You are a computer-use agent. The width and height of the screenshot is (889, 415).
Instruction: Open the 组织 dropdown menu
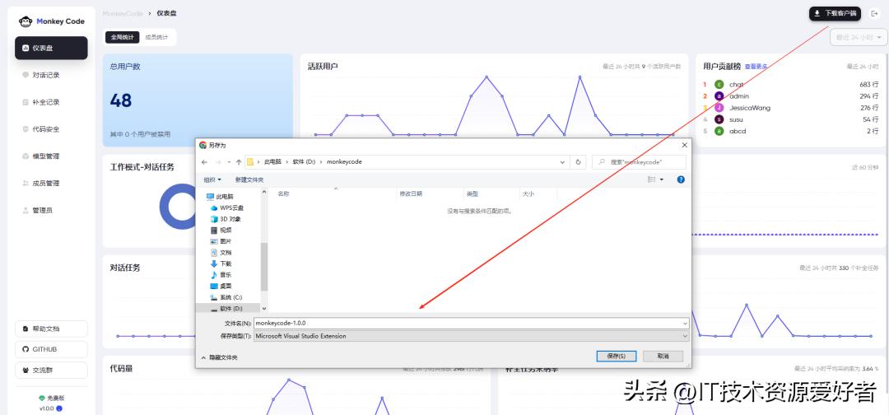coord(212,180)
